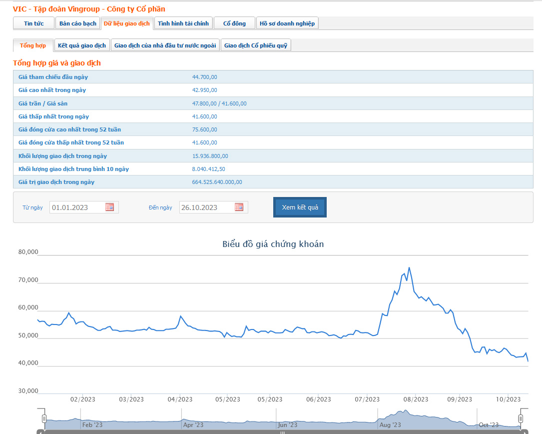Select the Dữ liệu giao dịch tab
542x434 pixels.
pyautogui.click(x=126, y=23)
